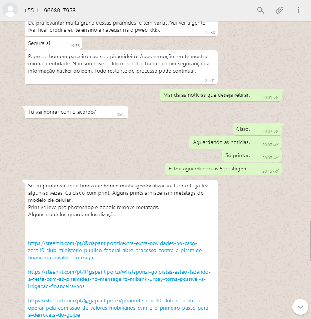
Task: Click the 'Tu vai honrar com o acordo?' message
Action: click(x=77, y=112)
